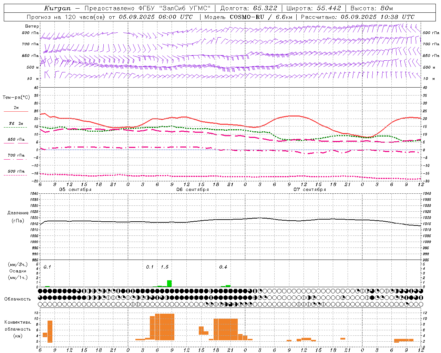Click the '700 гПа' temperature legend entry

point(16,155)
